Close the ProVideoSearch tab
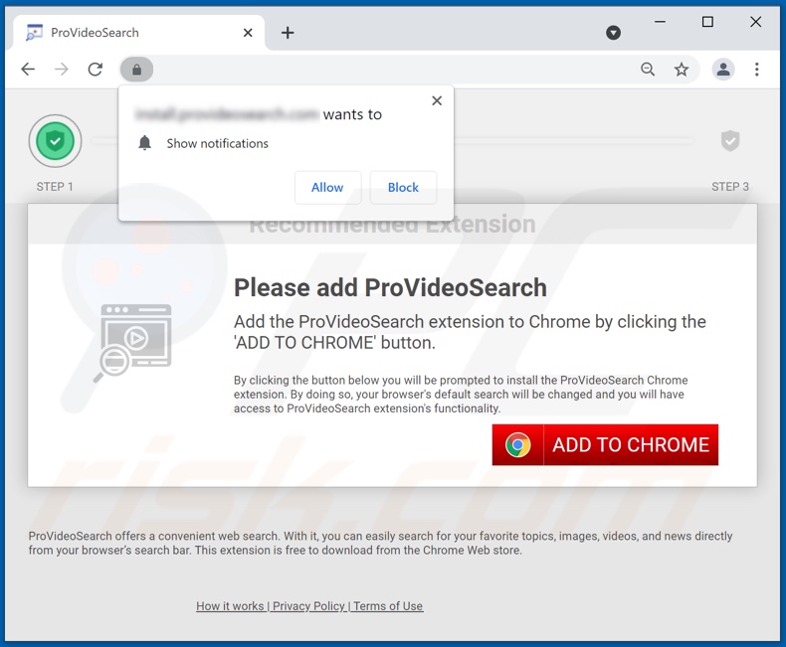This screenshot has width=786, height=647. 248,33
